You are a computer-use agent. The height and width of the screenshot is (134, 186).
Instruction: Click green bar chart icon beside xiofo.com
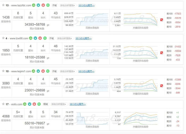point(25,104)
